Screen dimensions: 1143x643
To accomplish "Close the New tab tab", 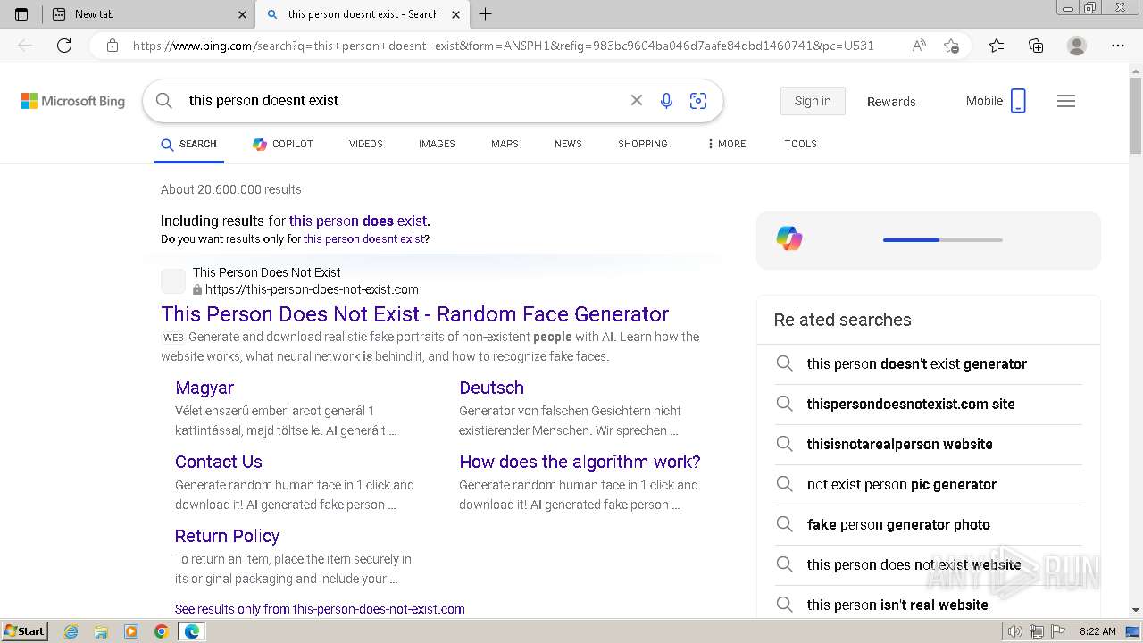I will [x=242, y=14].
